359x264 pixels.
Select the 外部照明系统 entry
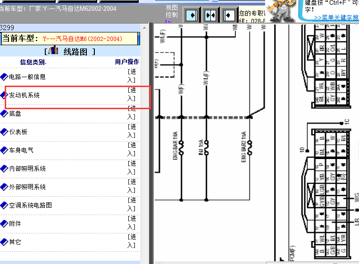[27, 187]
